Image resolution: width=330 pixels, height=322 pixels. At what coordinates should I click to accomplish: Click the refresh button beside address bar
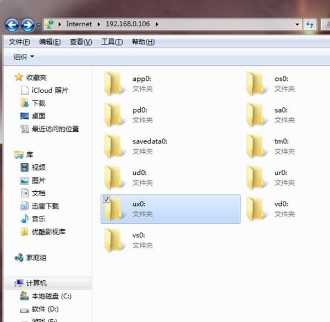310,24
